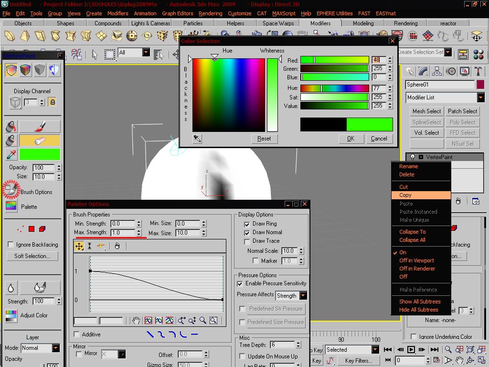Increase Opacity spinner value

pyautogui.click(x=59, y=166)
